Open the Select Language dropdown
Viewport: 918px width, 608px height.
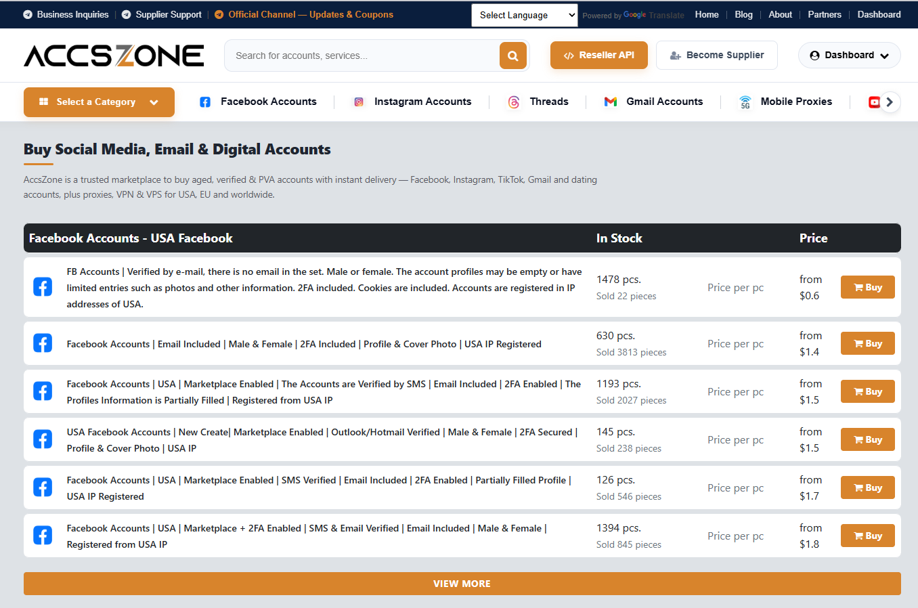525,15
